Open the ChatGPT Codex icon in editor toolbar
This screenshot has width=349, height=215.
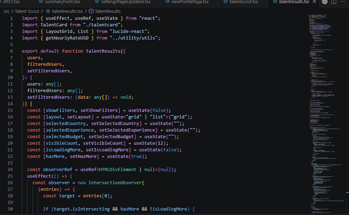(x=325, y=2)
